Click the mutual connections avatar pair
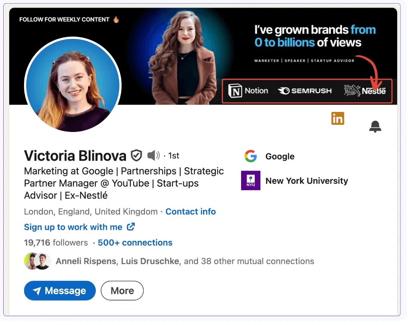The width and height of the screenshot is (408, 325). (x=37, y=261)
